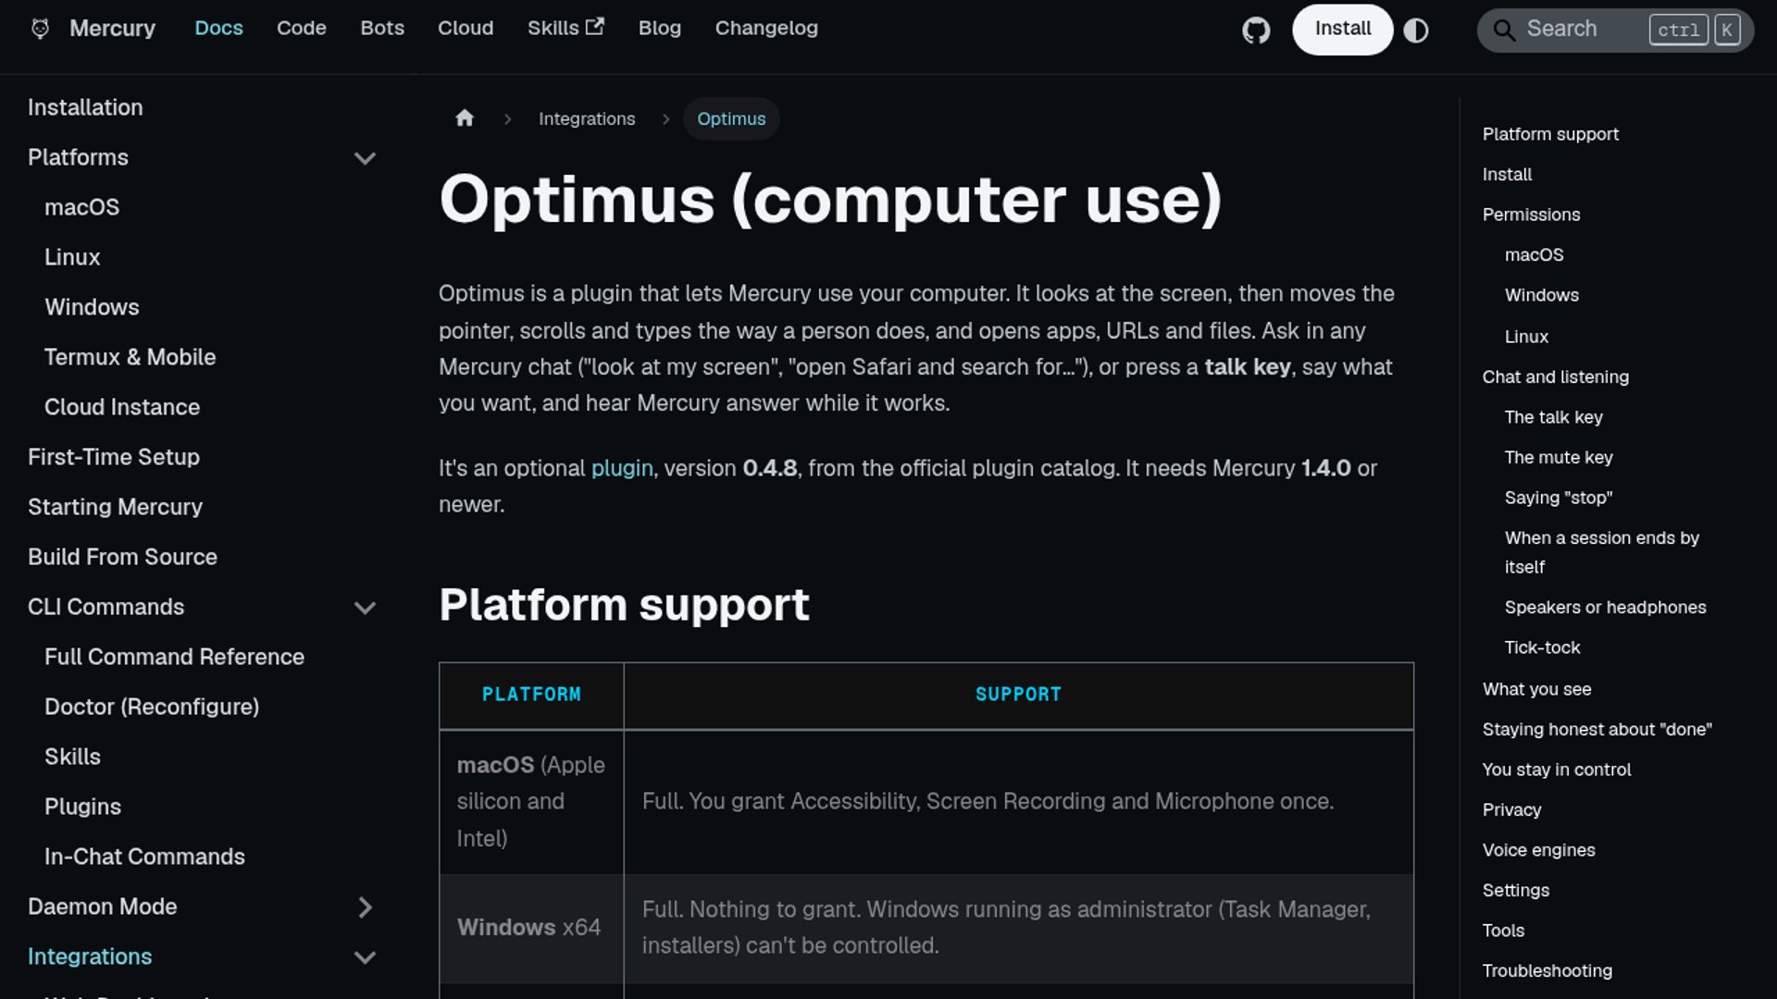Screen dimensions: 1777x999
Task: Jump to Speakers or headphones section
Action: click(1605, 608)
